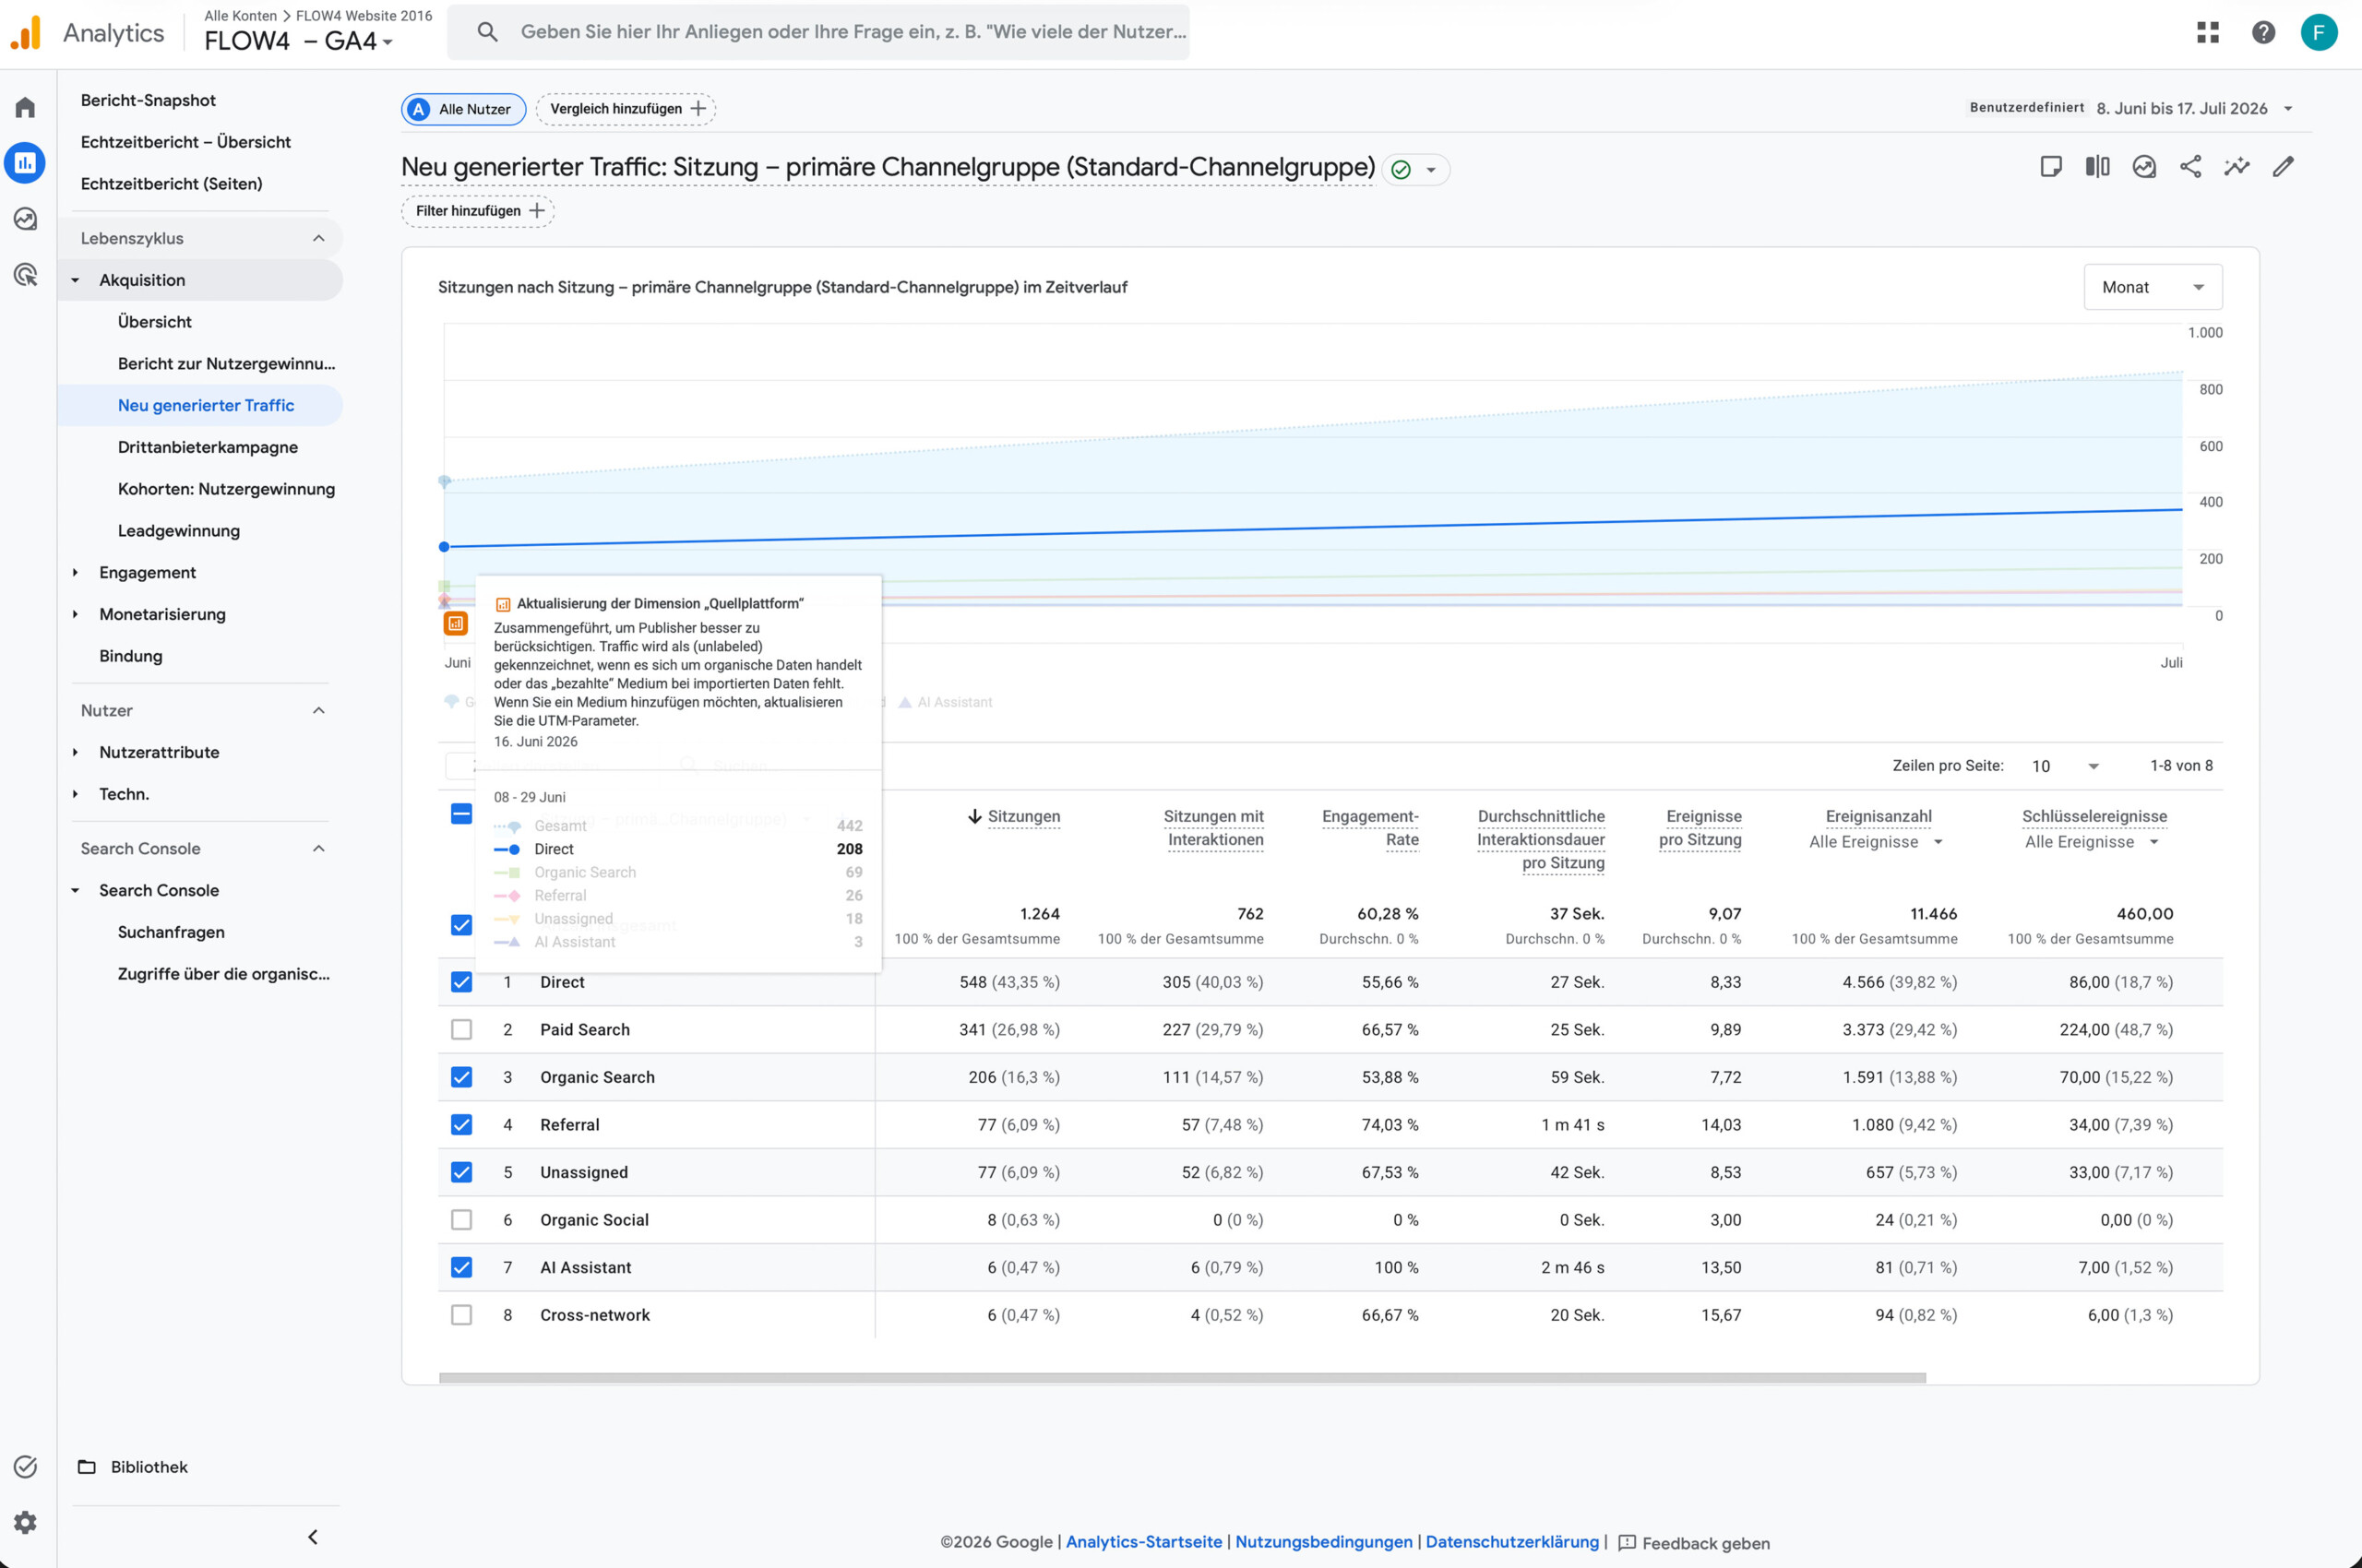
Task: Open the Analytics-Startseite link
Action: pyautogui.click(x=1143, y=1542)
